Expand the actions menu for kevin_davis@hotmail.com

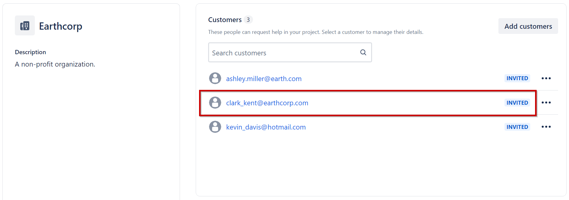tap(546, 127)
